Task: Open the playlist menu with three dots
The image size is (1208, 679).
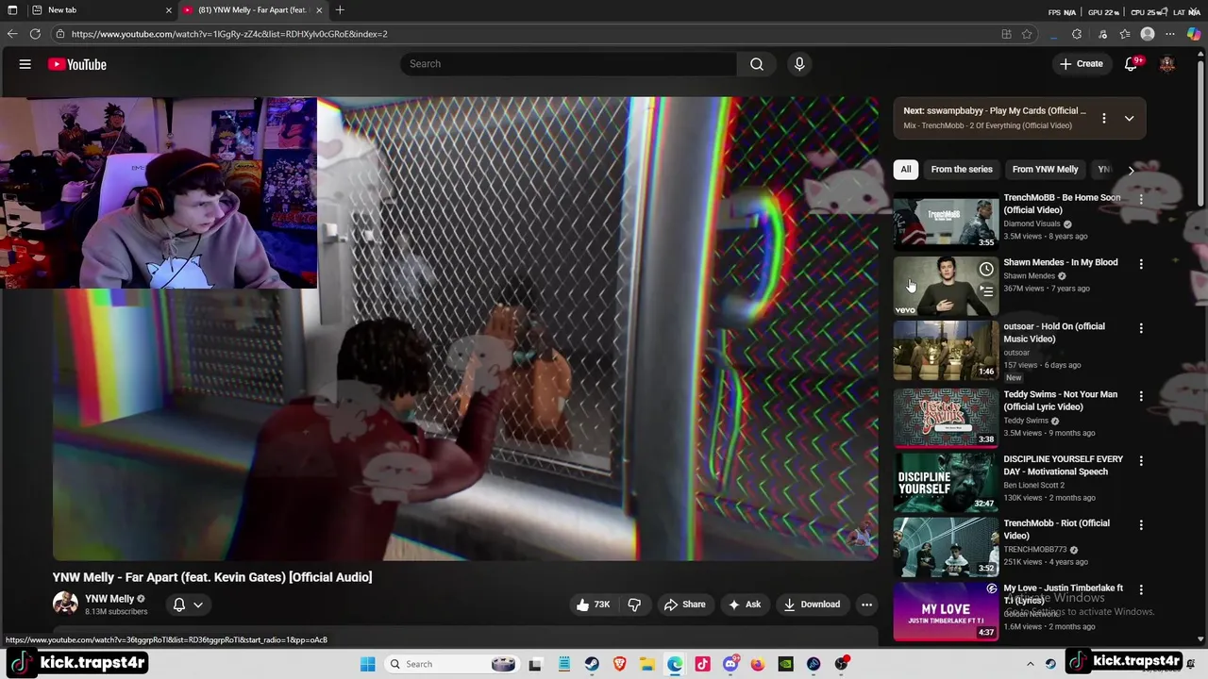Action: tap(1103, 118)
